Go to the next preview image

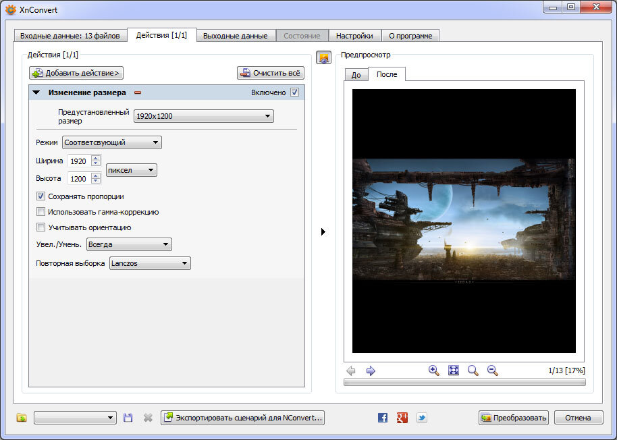tap(371, 370)
